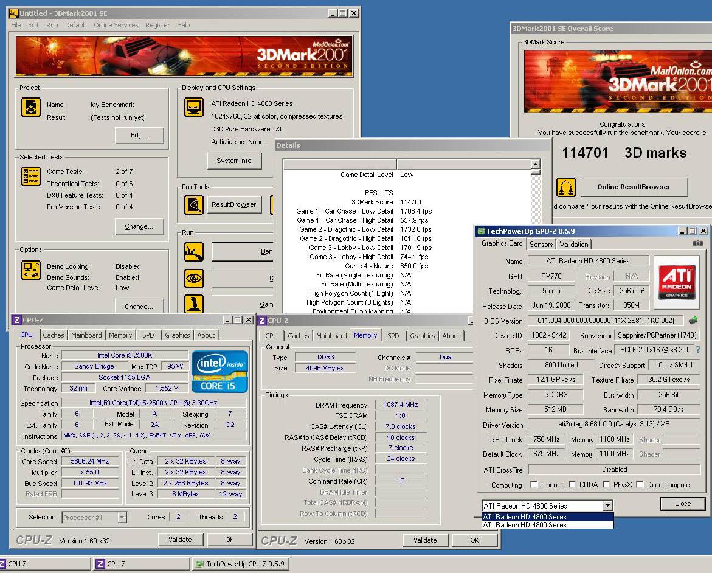Click the Project icon beside My Benchmark

point(31,107)
